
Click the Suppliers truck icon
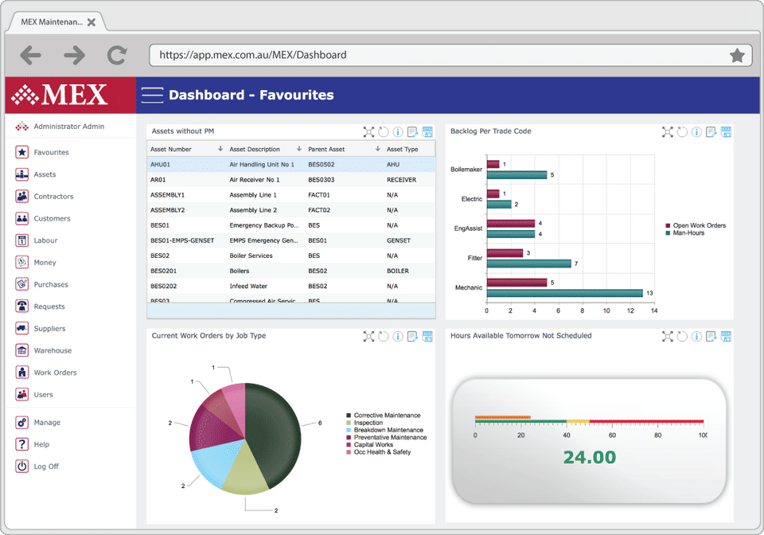click(22, 328)
